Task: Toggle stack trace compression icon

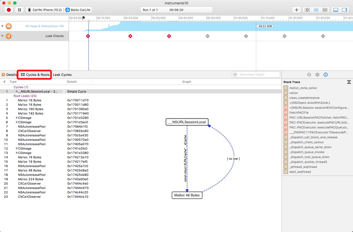Action: tap(349, 82)
